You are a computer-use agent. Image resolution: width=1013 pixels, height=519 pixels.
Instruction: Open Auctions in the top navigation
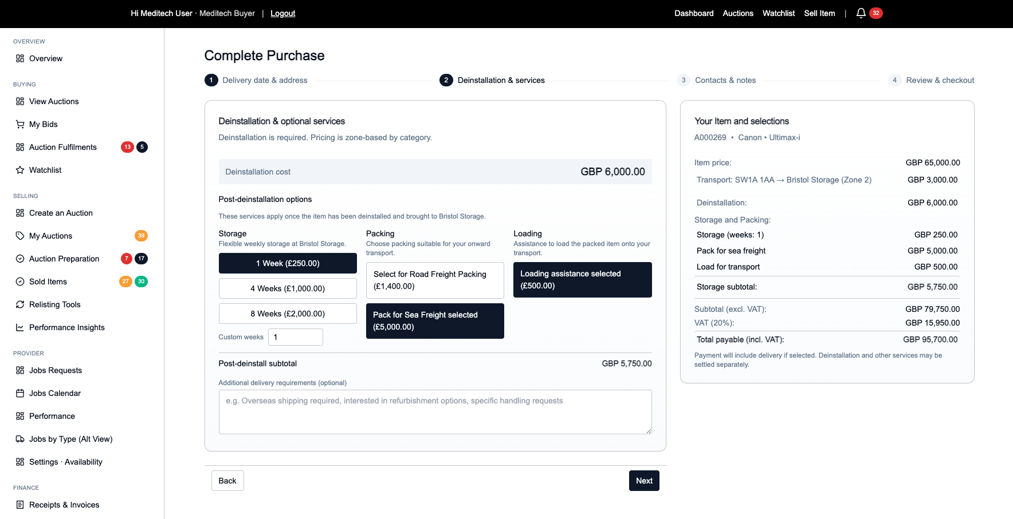point(737,13)
